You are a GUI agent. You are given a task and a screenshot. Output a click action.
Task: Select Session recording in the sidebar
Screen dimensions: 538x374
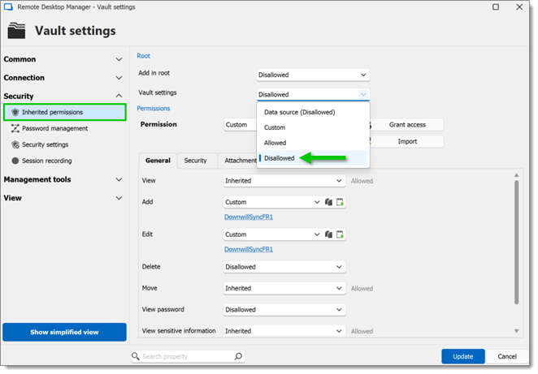(46, 161)
